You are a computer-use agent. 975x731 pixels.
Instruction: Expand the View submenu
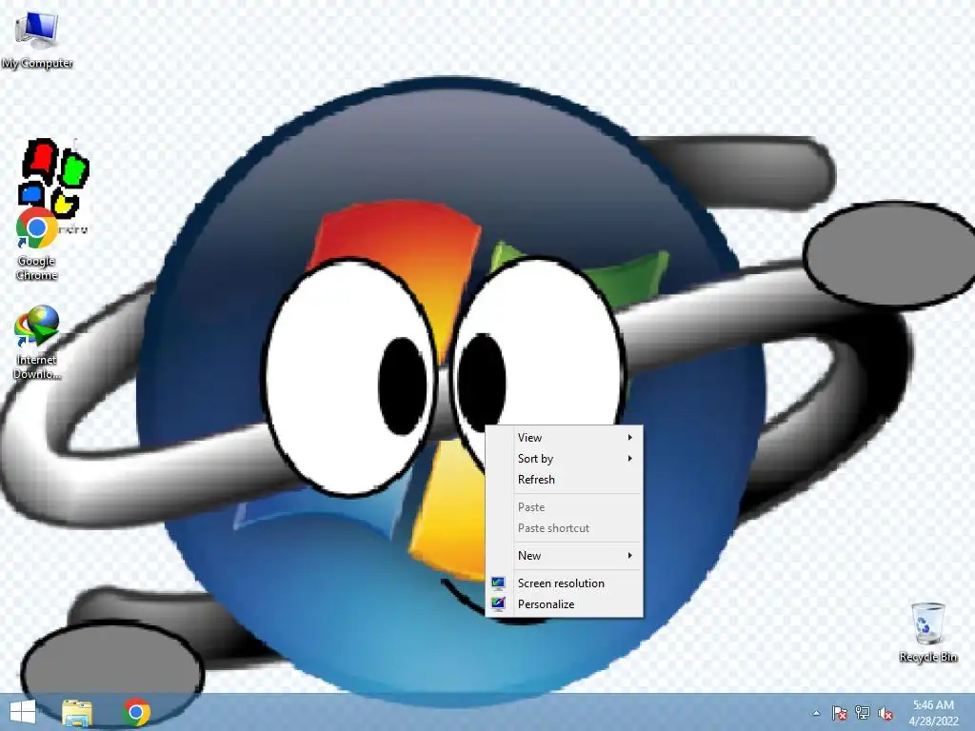pos(564,438)
